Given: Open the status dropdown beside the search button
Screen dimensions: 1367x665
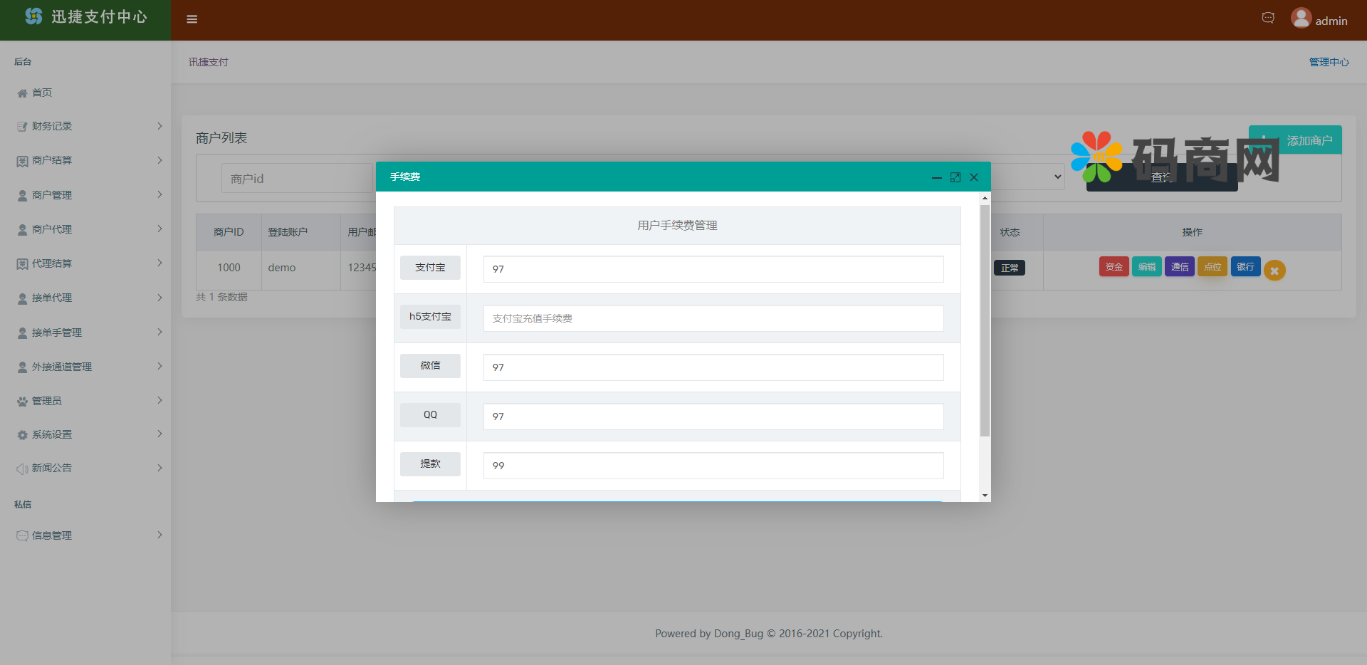Looking at the screenshot, I should tap(1029, 177).
